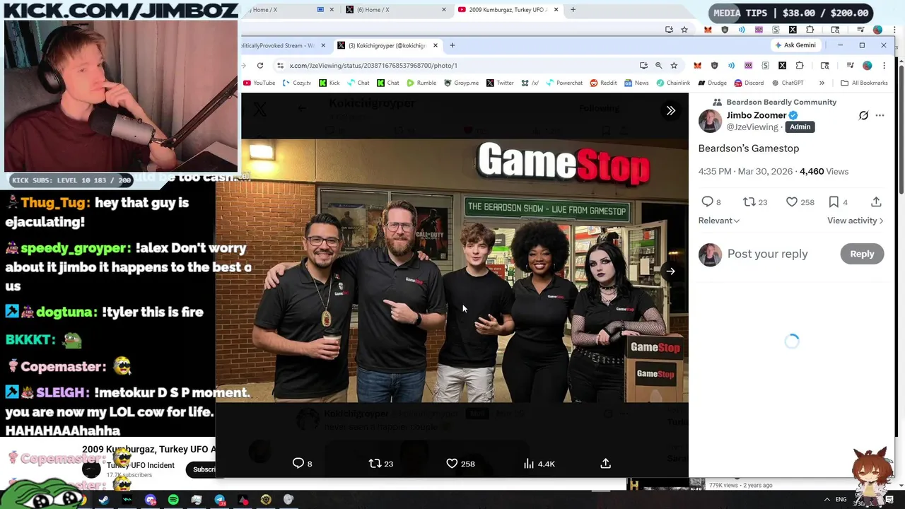905x509 pixels.
Task: Share photo with bottom share icon
Action: point(605,463)
